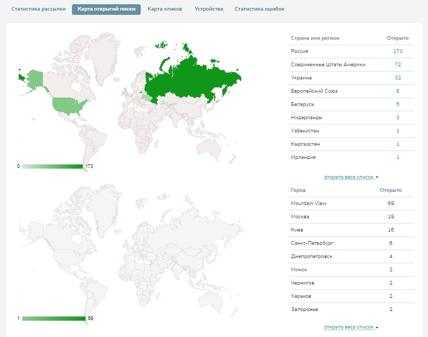Click the United States count 72
This screenshot has width=428, height=337.
pos(398,65)
